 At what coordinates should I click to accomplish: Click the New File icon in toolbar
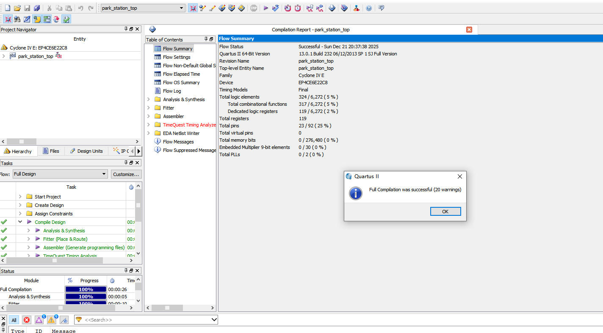coord(7,8)
